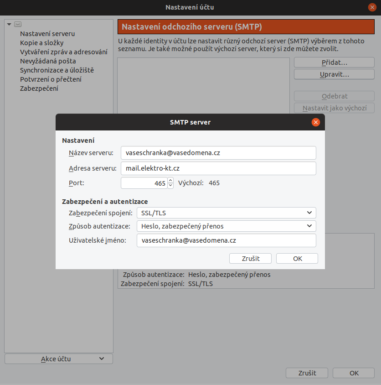The width and height of the screenshot is (381, 385).
Task: Select Zabezpečení in account tree
Action: pyautogui.click(x=39, y=88)
